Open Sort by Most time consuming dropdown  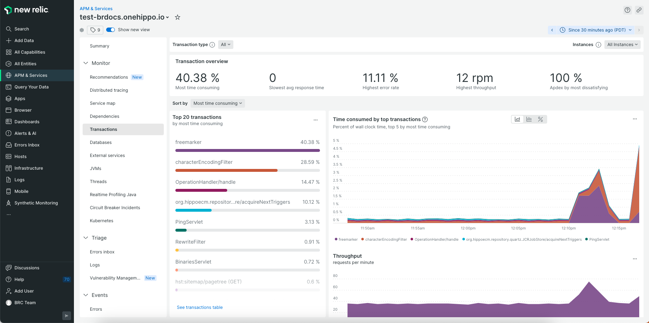coord(217,103)
